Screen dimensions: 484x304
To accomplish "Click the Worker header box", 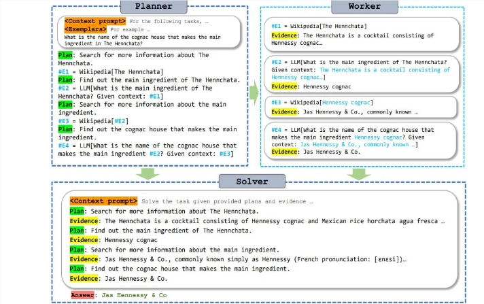I will [364, 7].
